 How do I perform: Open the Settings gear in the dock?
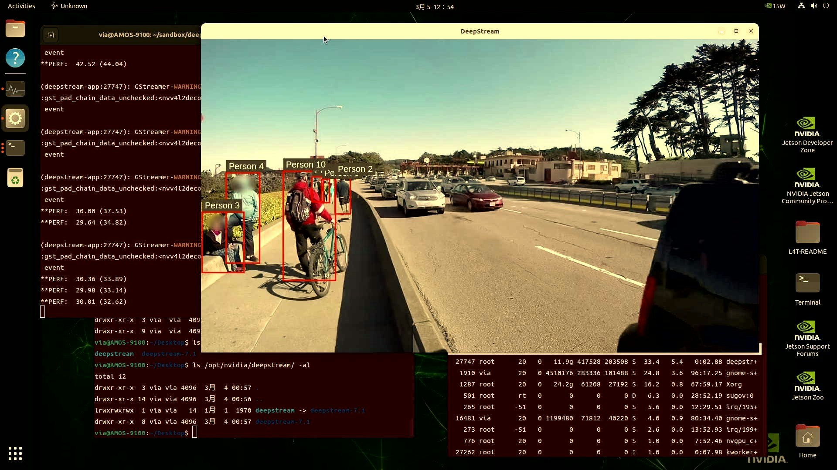point(15,118)
